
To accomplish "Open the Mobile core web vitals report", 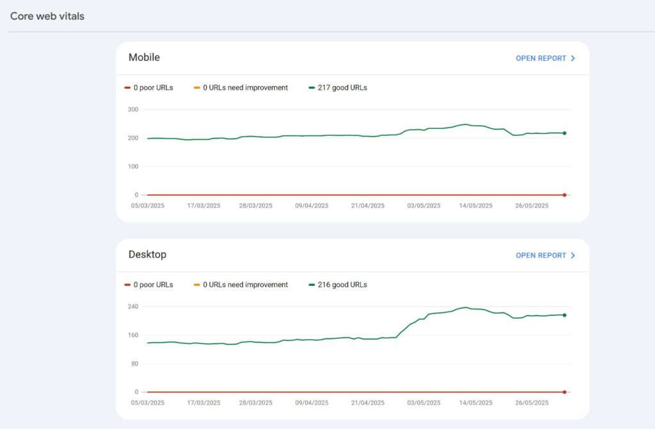I will tap(541, 58).
